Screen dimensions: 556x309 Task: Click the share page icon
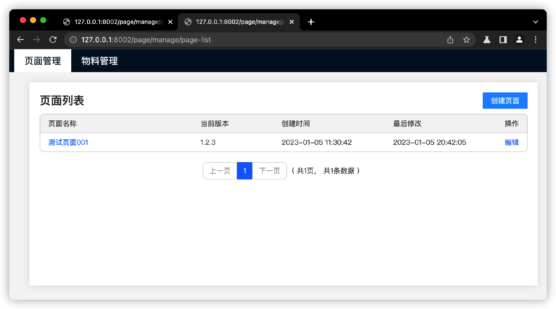pyautogui.click(x=450, y=40)
